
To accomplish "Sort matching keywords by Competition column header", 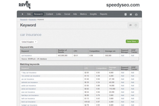I will (101, 68).
